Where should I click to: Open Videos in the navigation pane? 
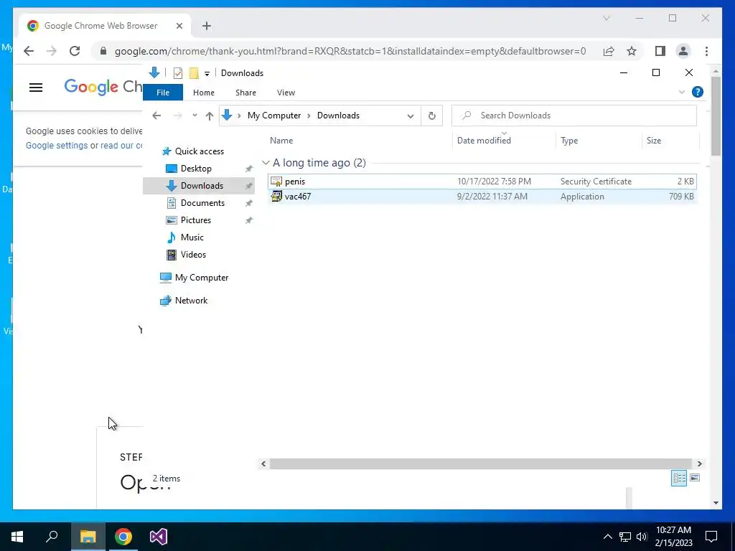coord(193,255)
